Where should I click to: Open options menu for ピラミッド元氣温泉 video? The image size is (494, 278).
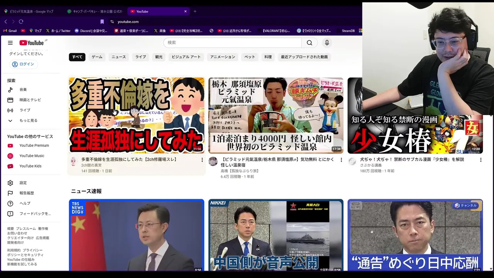341,160
